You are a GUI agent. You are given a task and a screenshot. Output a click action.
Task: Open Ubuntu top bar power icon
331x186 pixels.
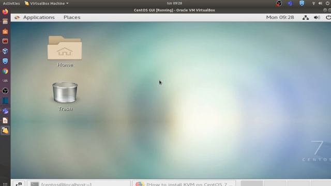coord(327,4)
